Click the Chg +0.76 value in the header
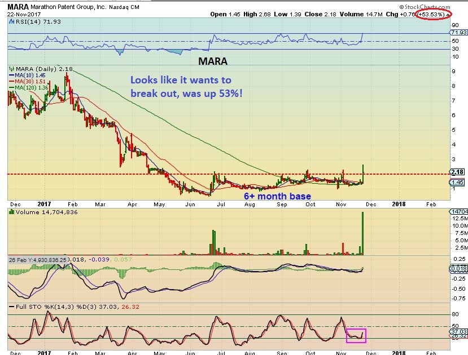The height and width of the screenshot is (355, 468). pos(400,14)
